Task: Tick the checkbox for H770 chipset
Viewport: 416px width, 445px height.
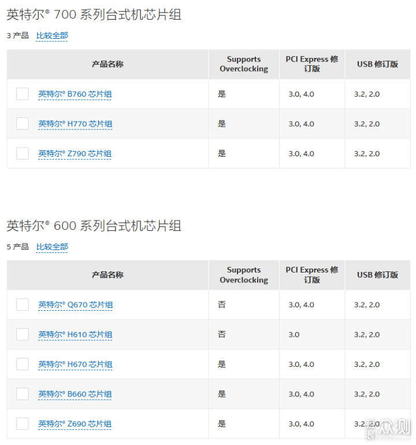Action: click(23, 124)
